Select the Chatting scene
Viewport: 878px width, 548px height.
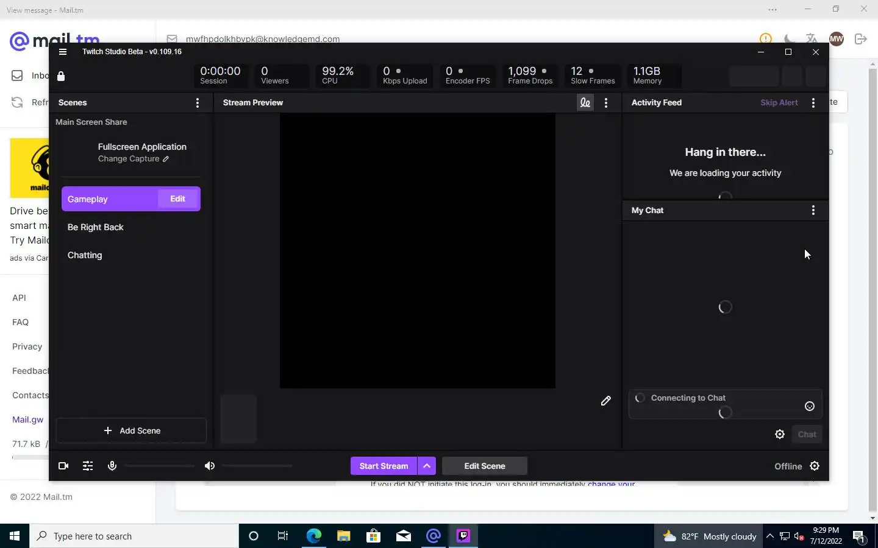131,255
